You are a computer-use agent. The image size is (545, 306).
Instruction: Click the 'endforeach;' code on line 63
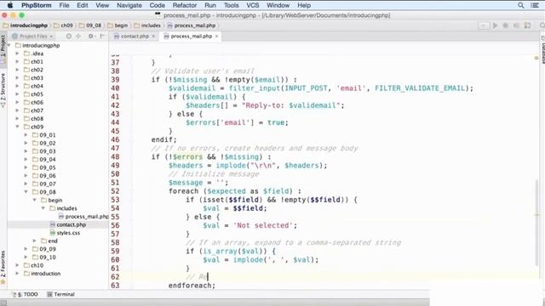tap(192, 286)
